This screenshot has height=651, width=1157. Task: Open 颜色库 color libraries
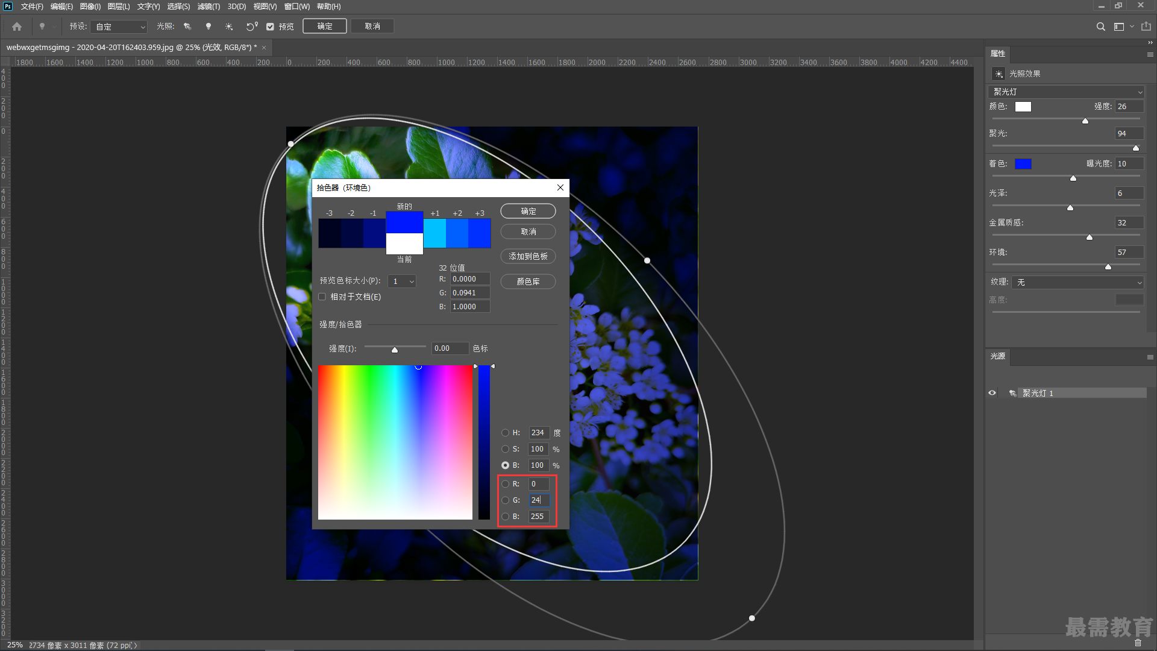click(x=528, y=281)
